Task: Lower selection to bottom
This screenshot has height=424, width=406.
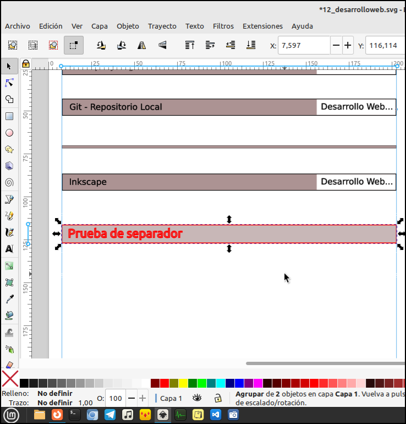Action: (x=251, y=45)
